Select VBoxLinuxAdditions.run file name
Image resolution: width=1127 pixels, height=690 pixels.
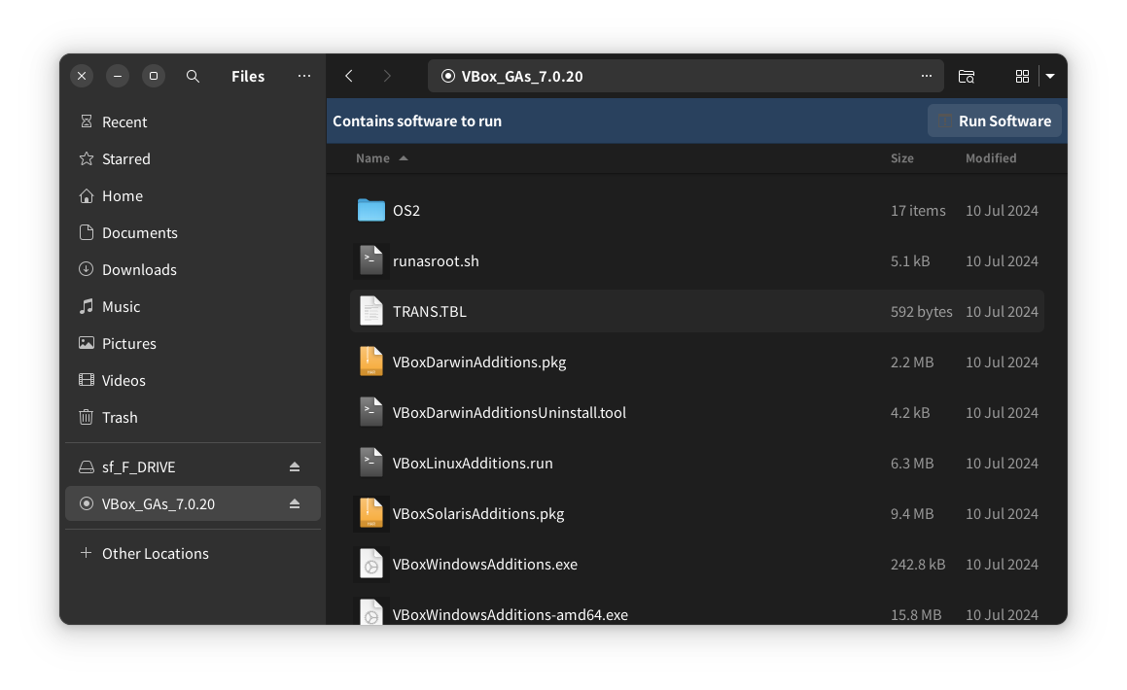(x=473, y=464)
